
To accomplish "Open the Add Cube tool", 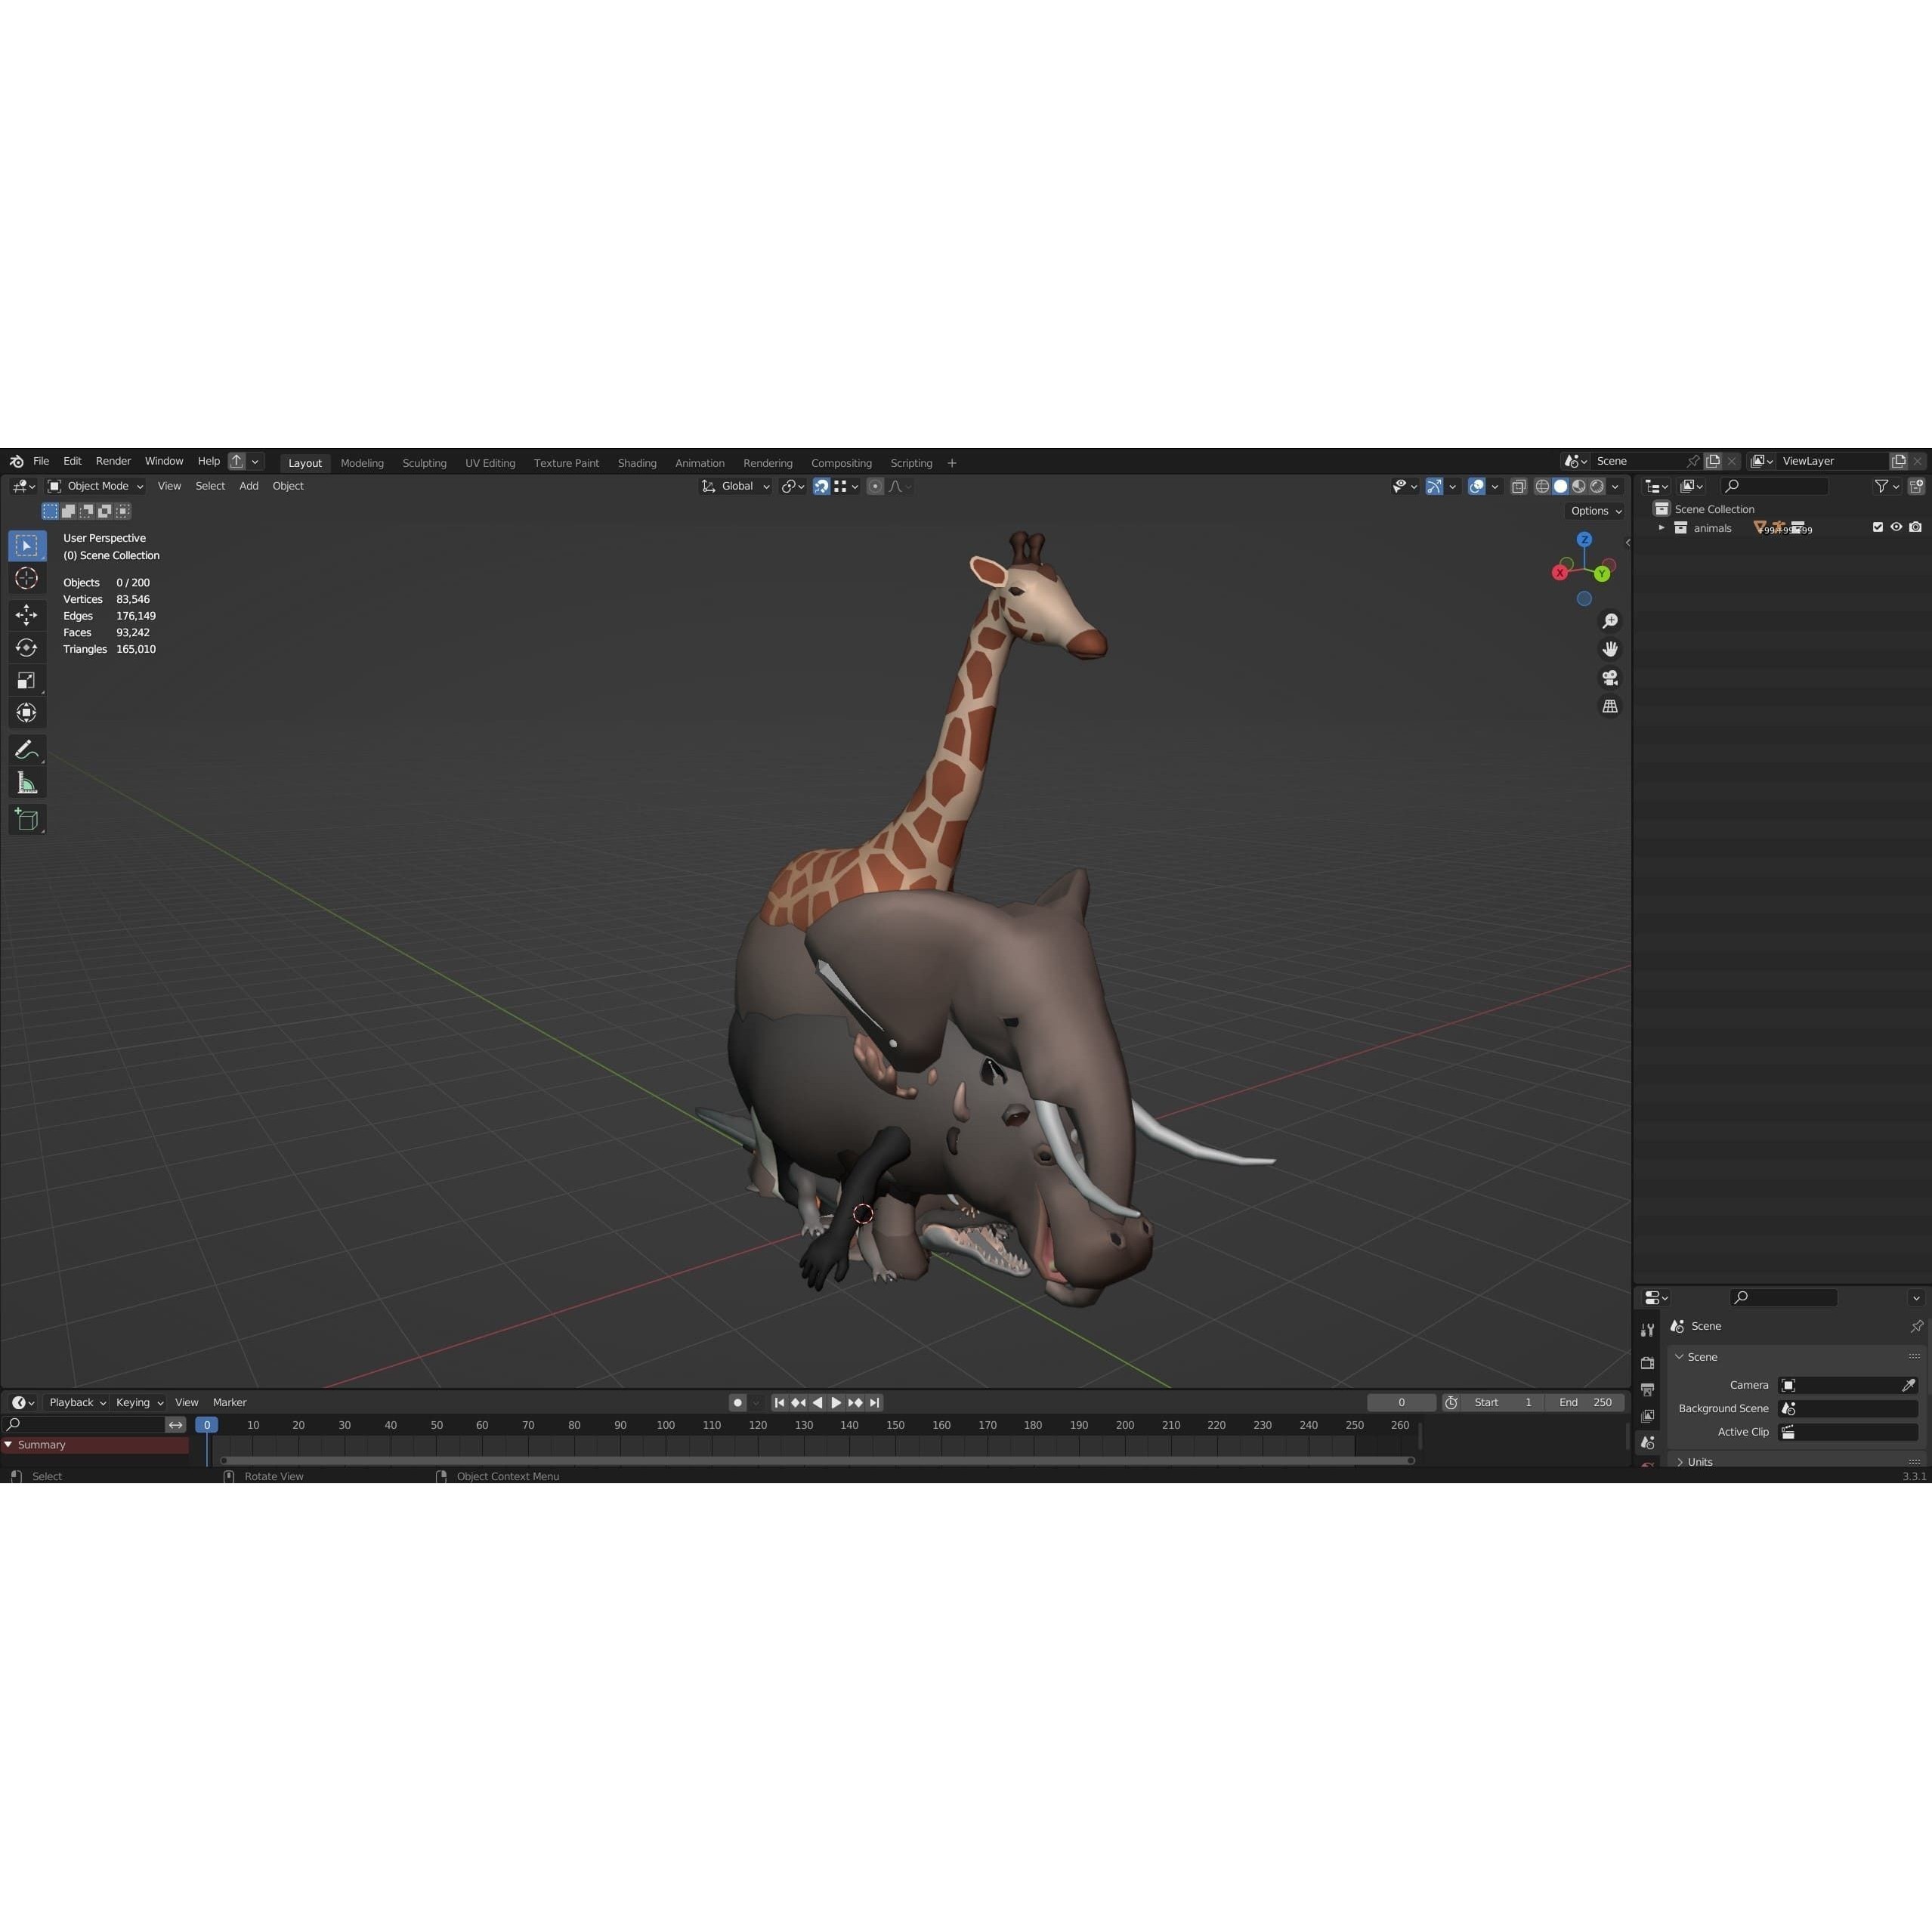I will click(x=27, y=819).
